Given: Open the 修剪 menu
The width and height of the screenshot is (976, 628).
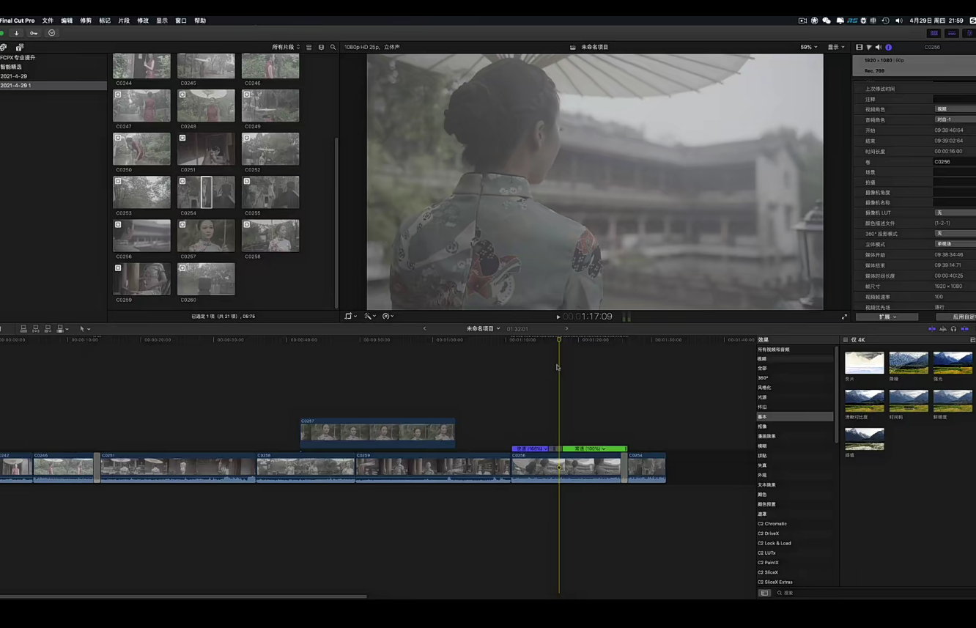Looking at the screenshot, I should coord(86,21).
